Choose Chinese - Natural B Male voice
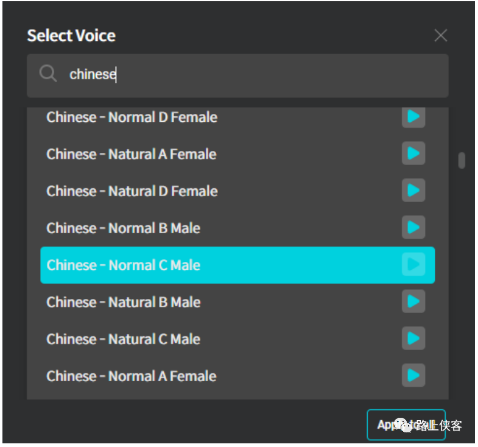Image resolution: width=478 pixels, height=447 pixels. tap(124, 303)
